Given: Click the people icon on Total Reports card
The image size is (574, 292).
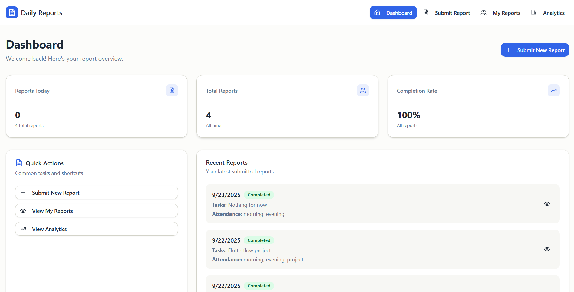Looking at the screenshot, I should tap(363, 90).
